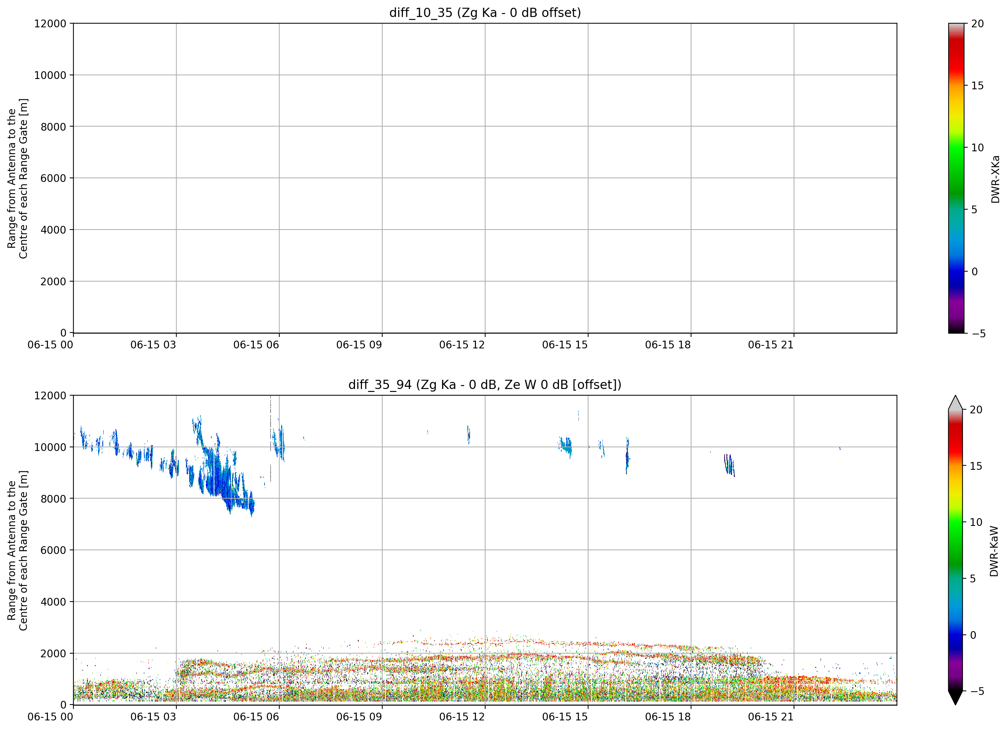
Task: Click the 20 tick on DWR-XKa colorbar
Action: pos(977,24)
